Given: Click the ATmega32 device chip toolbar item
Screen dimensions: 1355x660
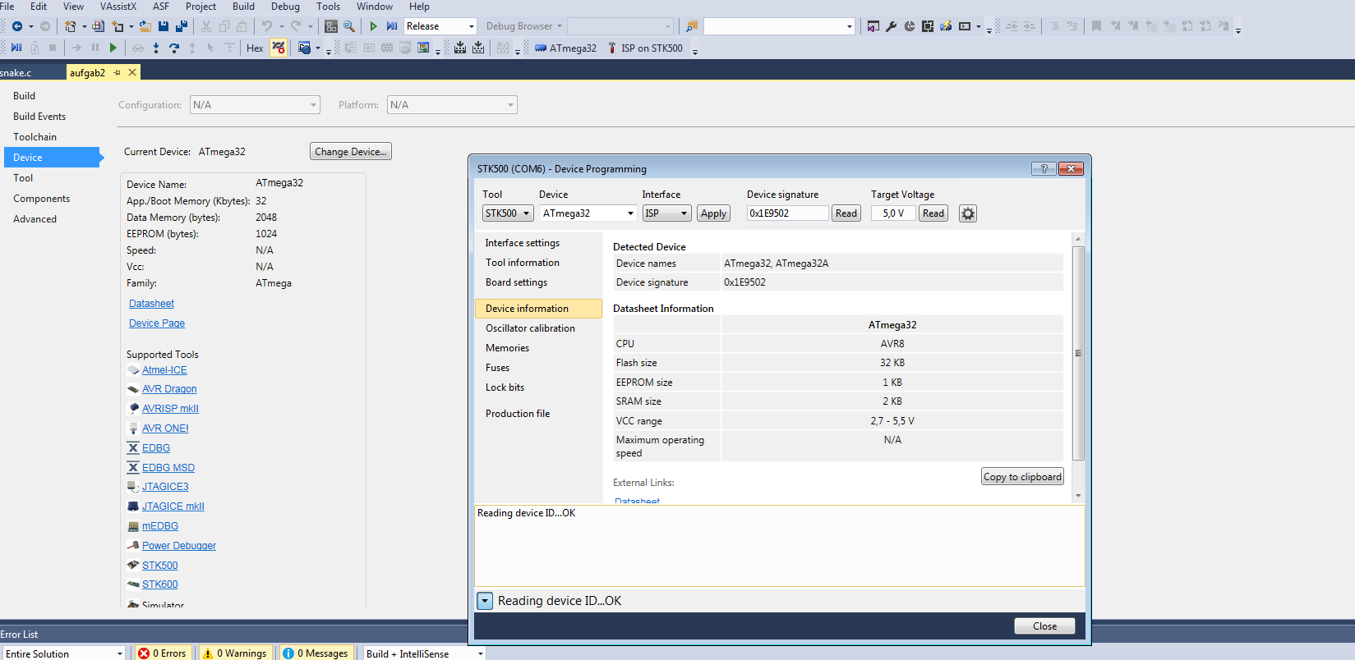Looking at the screenshot, I should tap(565, 48).
